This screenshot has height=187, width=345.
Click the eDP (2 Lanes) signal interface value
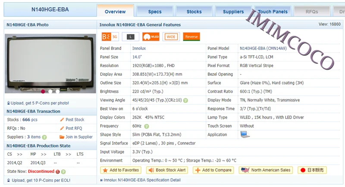164,143
